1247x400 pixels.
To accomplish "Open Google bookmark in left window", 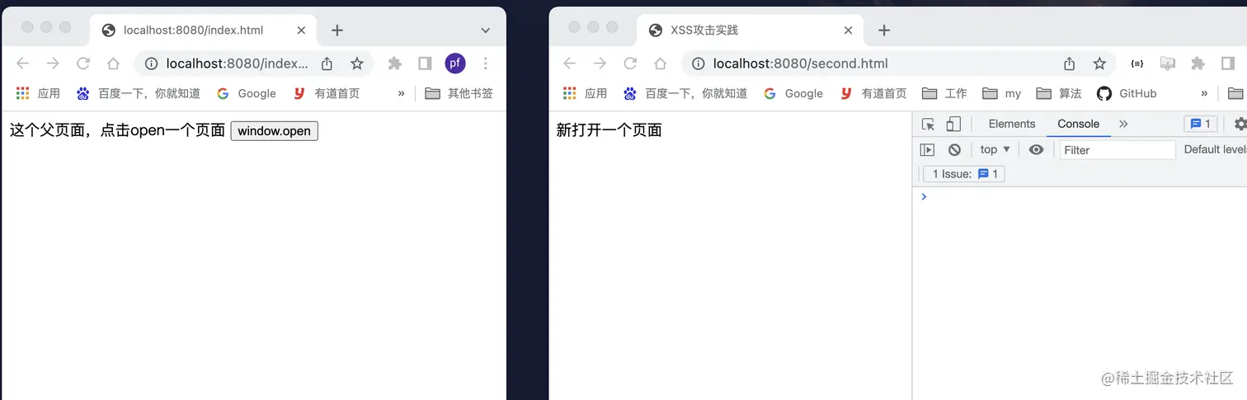I will 247,93.
